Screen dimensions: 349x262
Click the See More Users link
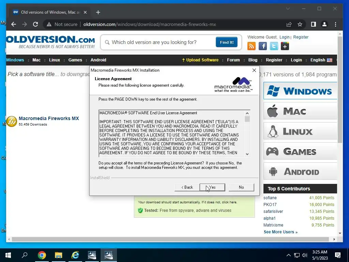coord(280,232)
